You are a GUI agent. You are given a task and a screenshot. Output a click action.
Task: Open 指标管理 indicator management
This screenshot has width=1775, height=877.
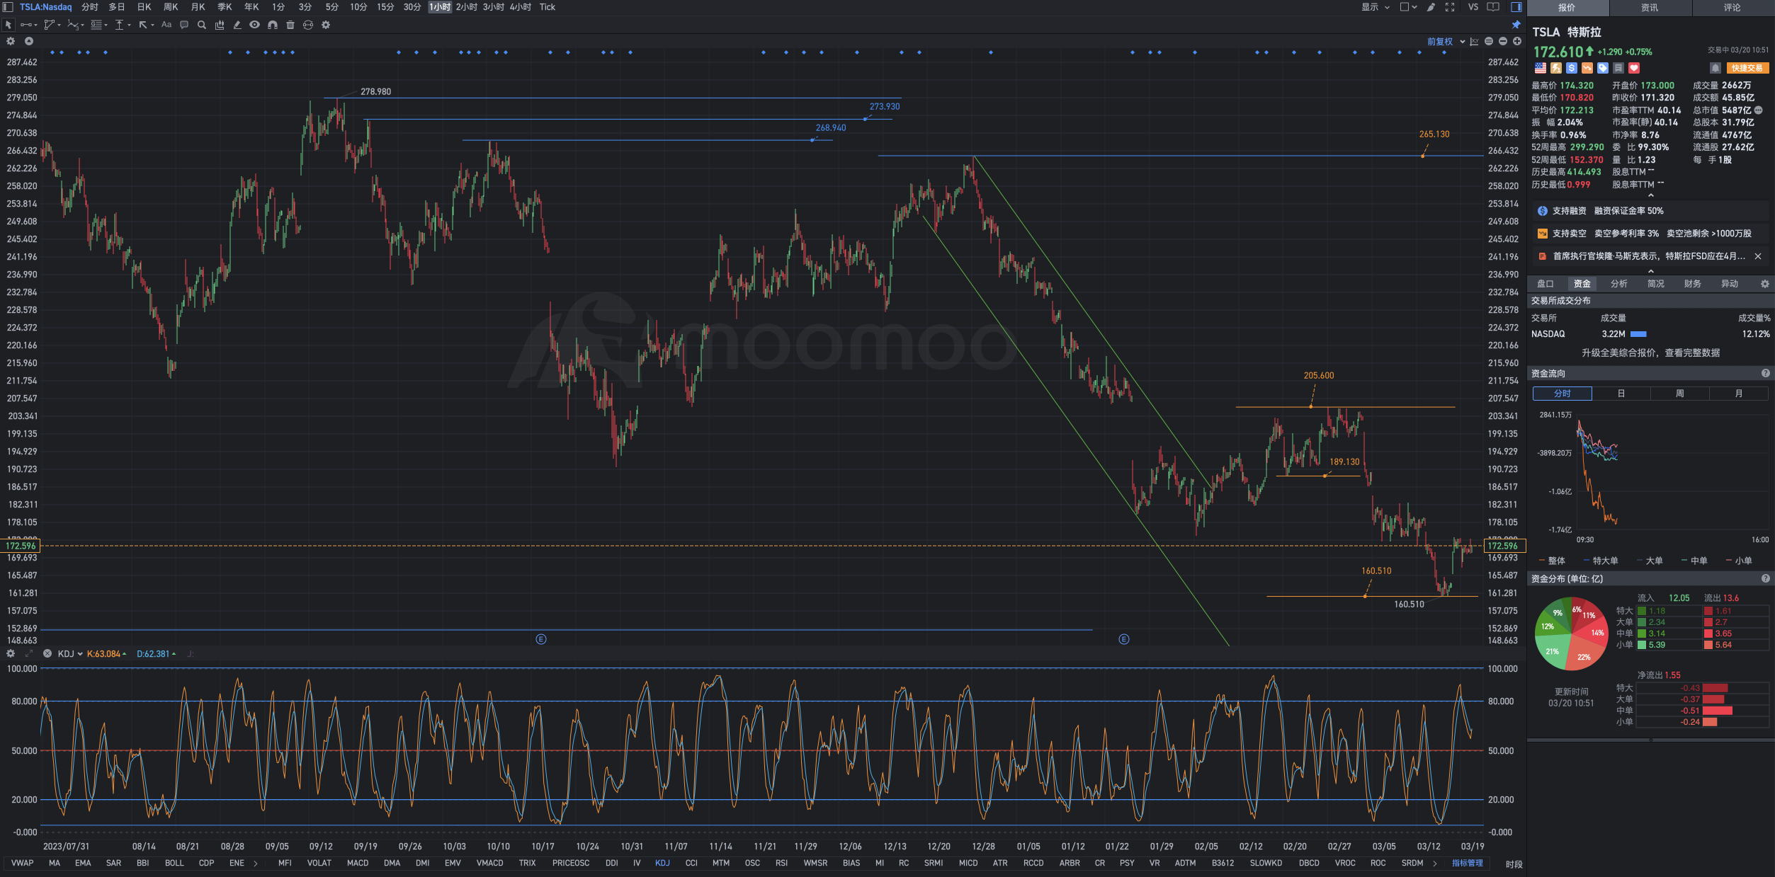point(1468,863)
